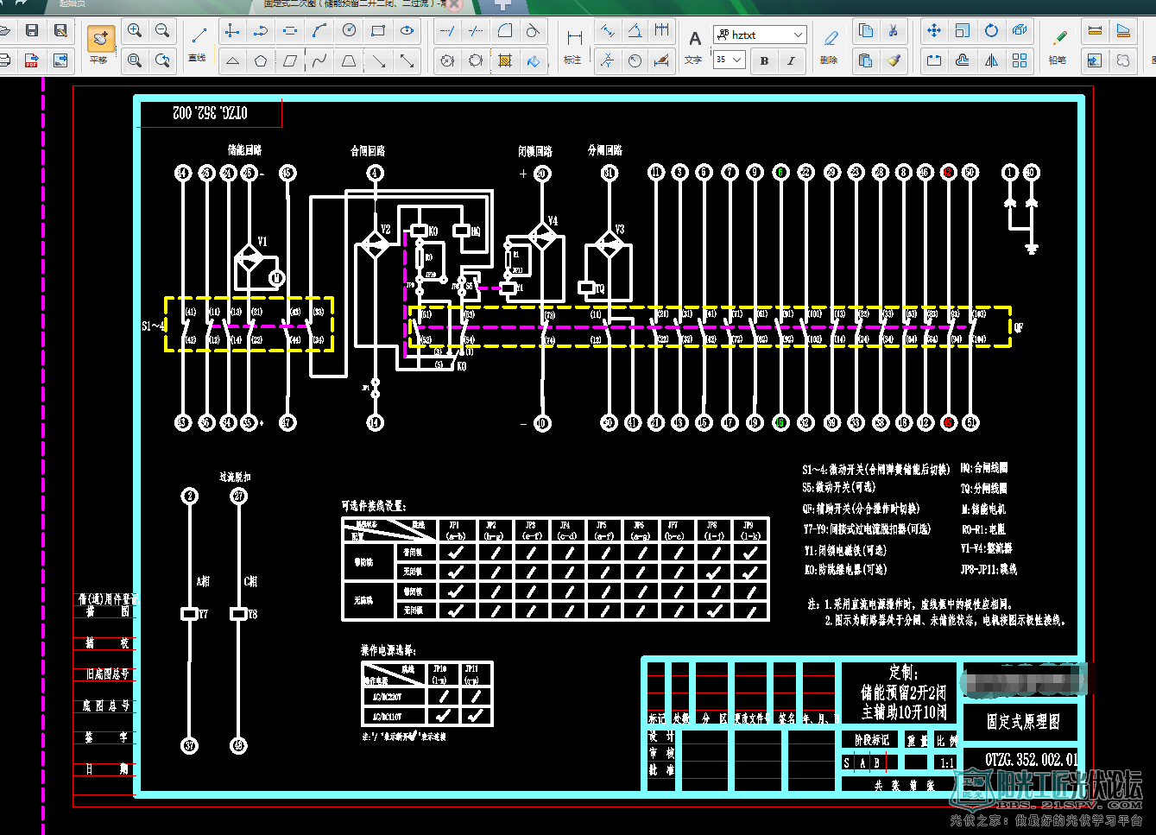
Task: Select the Rotate tool icon
Action: click(x=991, y=31)
